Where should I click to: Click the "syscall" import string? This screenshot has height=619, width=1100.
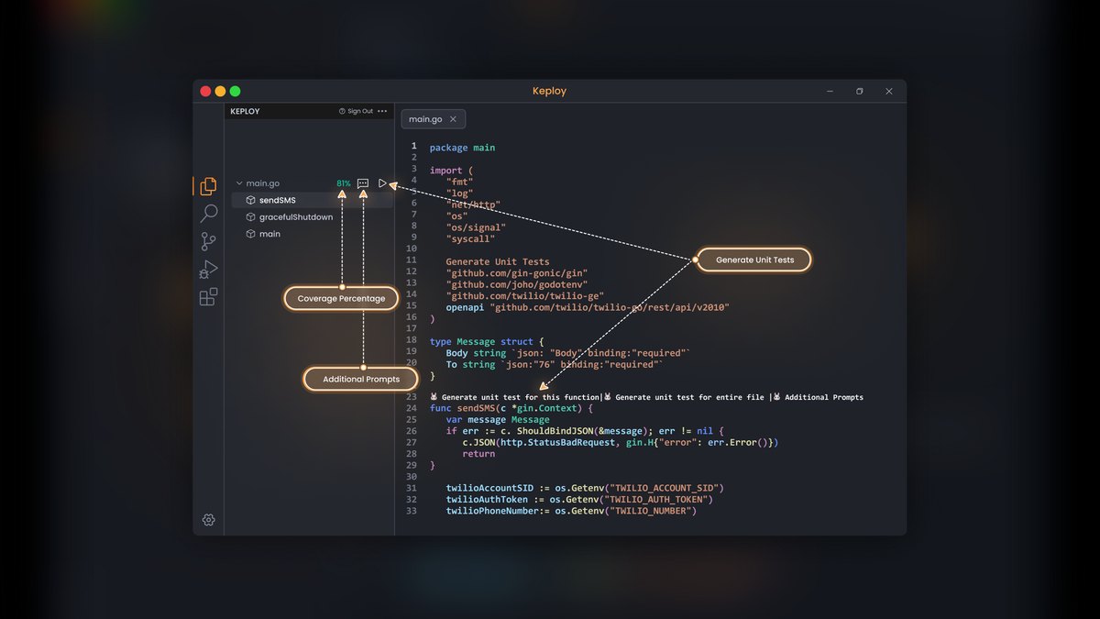pos(470,238)
